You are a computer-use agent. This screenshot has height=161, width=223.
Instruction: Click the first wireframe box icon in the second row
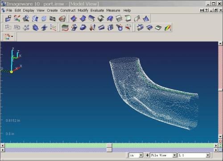tap(8, 28)
